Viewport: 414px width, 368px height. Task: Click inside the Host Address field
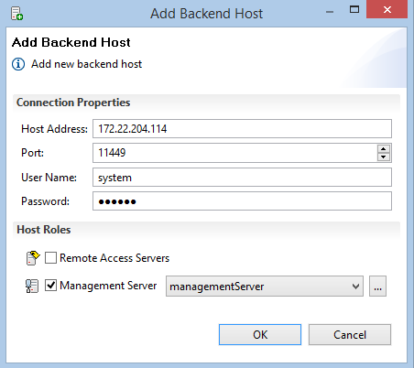(242, 128)
